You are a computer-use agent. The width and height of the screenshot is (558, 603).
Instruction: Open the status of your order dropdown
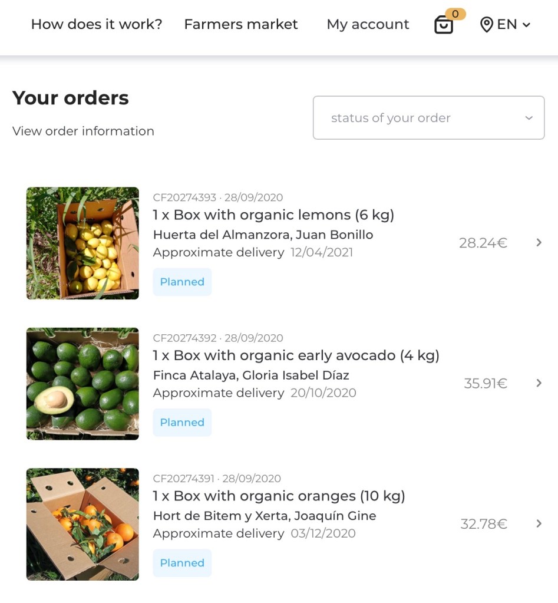click(x=428, y=118)
